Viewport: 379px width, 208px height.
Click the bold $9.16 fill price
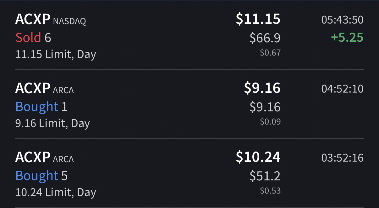tap(262, 88)
